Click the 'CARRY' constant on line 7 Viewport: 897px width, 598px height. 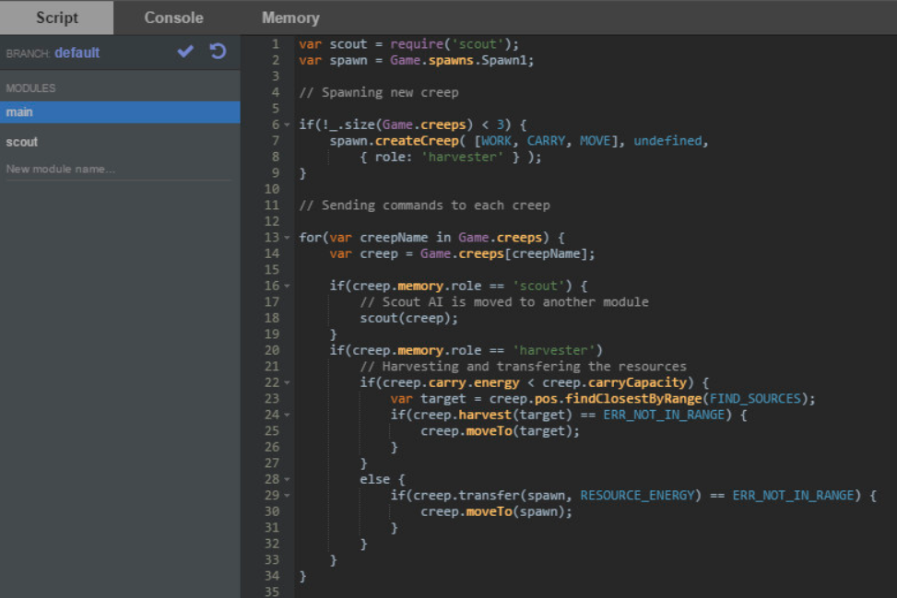[x=546, y=141]
